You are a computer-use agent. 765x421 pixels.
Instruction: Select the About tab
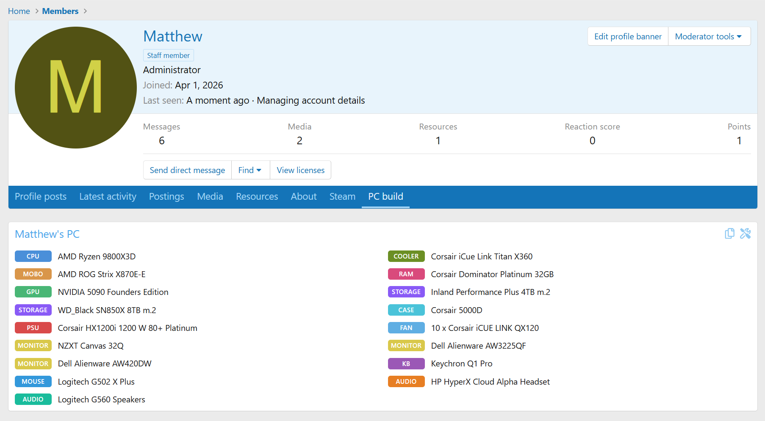click(x=303, y=197)
